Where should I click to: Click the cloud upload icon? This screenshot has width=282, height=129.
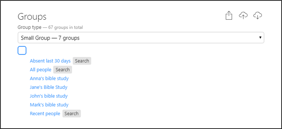(243, 15)
